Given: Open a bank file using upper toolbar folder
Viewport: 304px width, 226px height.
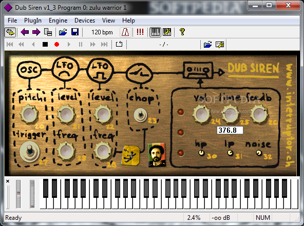Looking at the screenshot, I should tap(63, 32).
